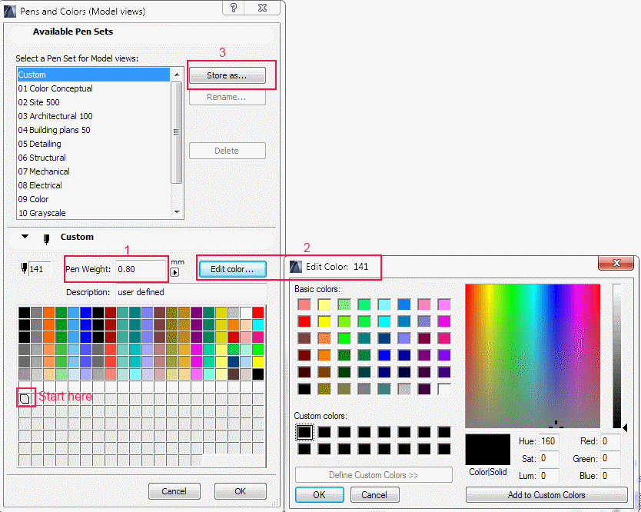Click the pen icon left of 141
This screenshot has height=512, width=641.
point(24,268)
